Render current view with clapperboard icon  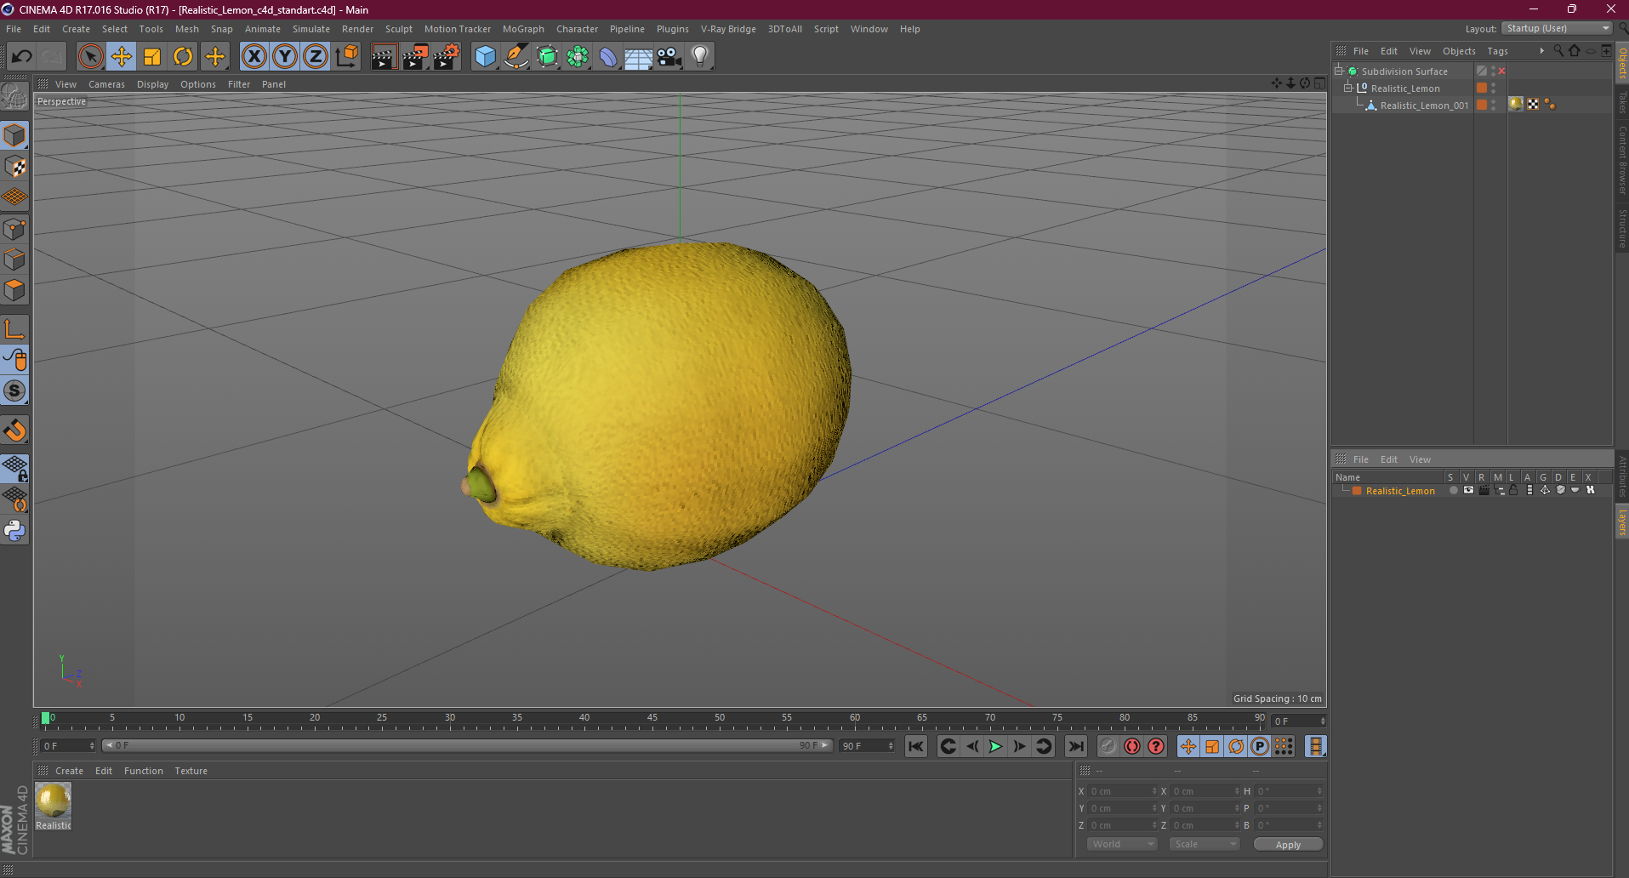click(x=384, y=56)
